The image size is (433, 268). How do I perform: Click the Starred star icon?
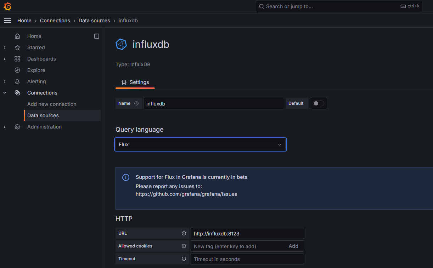tap(17, 47)
